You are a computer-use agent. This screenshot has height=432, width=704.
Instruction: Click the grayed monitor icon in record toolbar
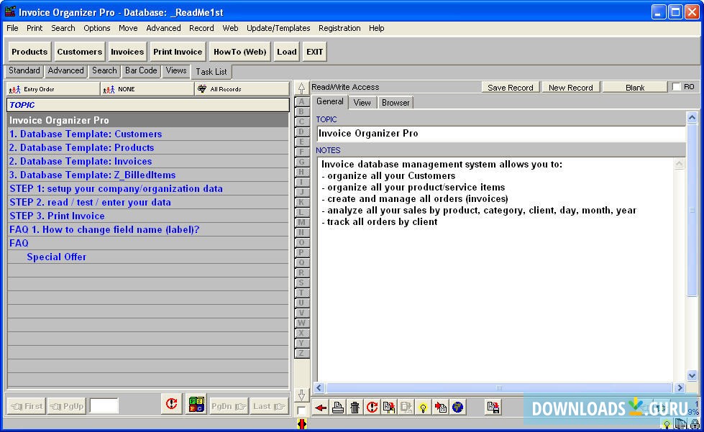click(406, 408)
